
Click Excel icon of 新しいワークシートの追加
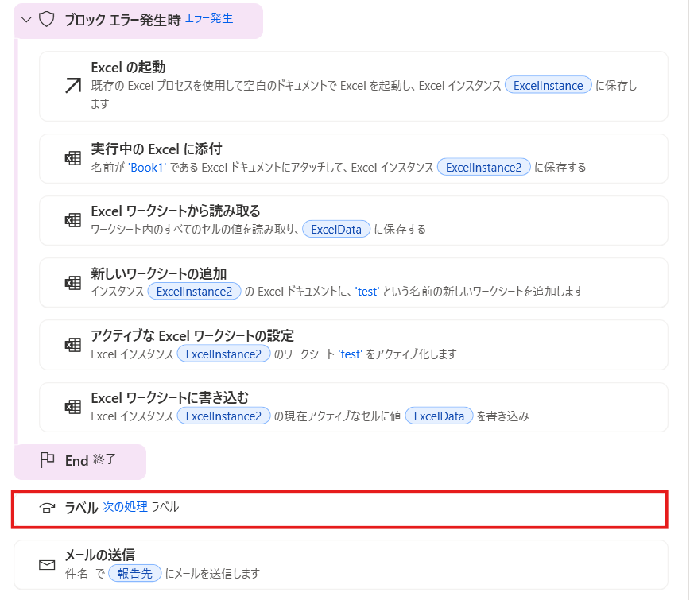tap(72, 283)
